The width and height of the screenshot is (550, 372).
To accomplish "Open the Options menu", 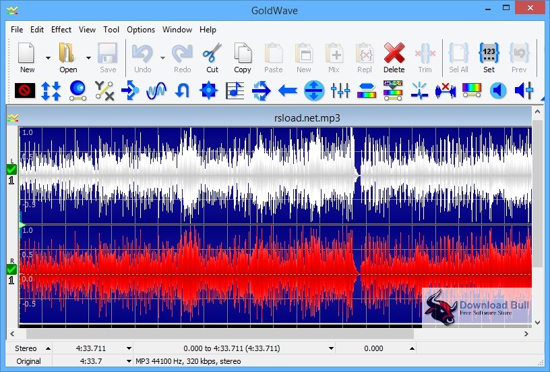I will [x=141, y=30].
